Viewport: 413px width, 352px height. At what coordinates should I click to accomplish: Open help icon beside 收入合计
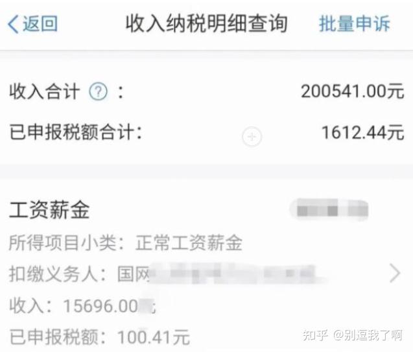tap(99, 91)
